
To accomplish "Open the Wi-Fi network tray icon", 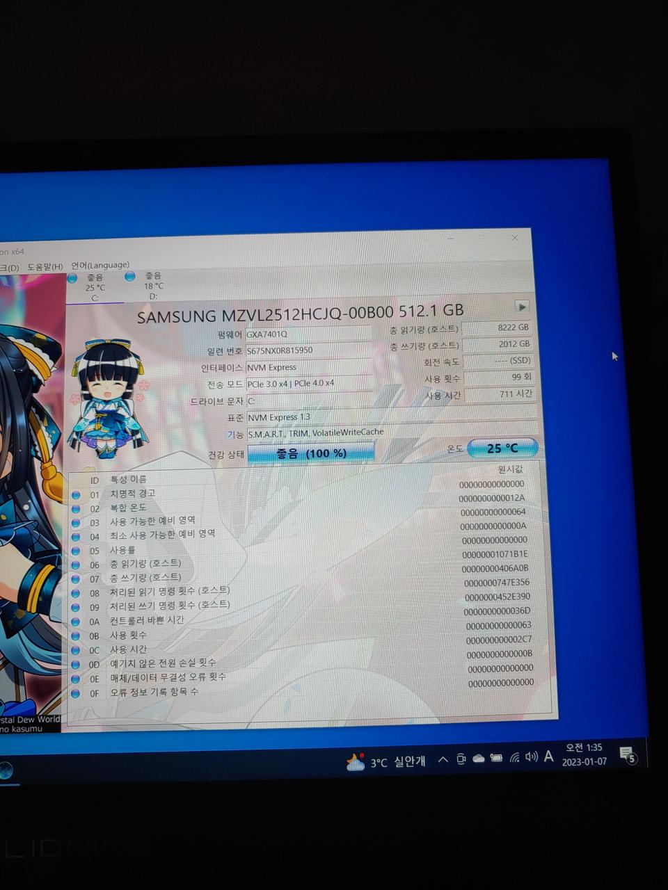I will point(514,757).
